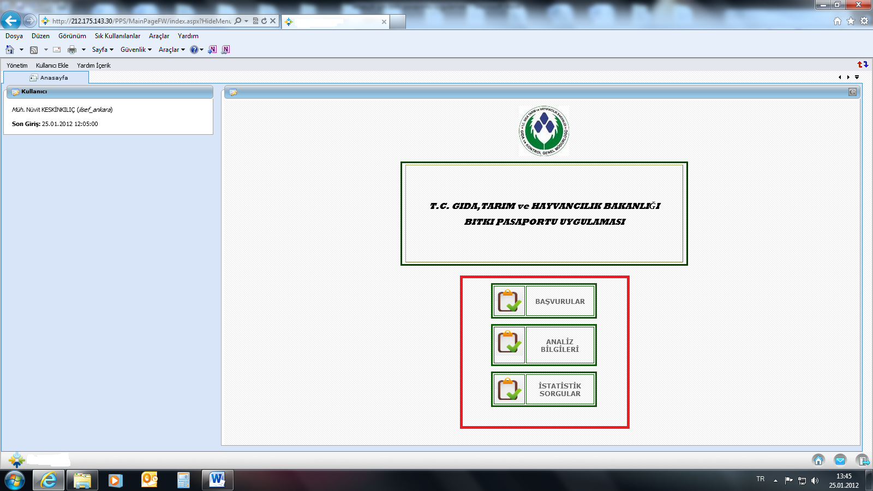Open Microsoft Word from taskbar
The image size is (873, 491).
point(217,480)
